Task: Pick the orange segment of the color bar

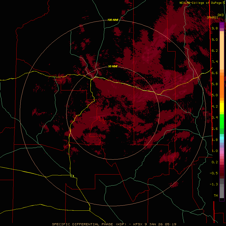Action: [222, 86]
